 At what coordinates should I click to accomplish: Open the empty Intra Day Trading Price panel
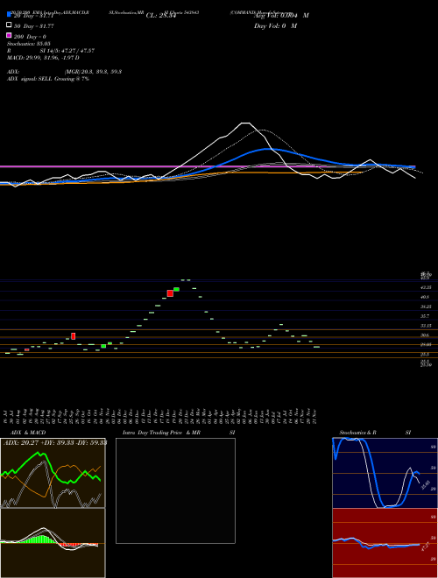175,490
